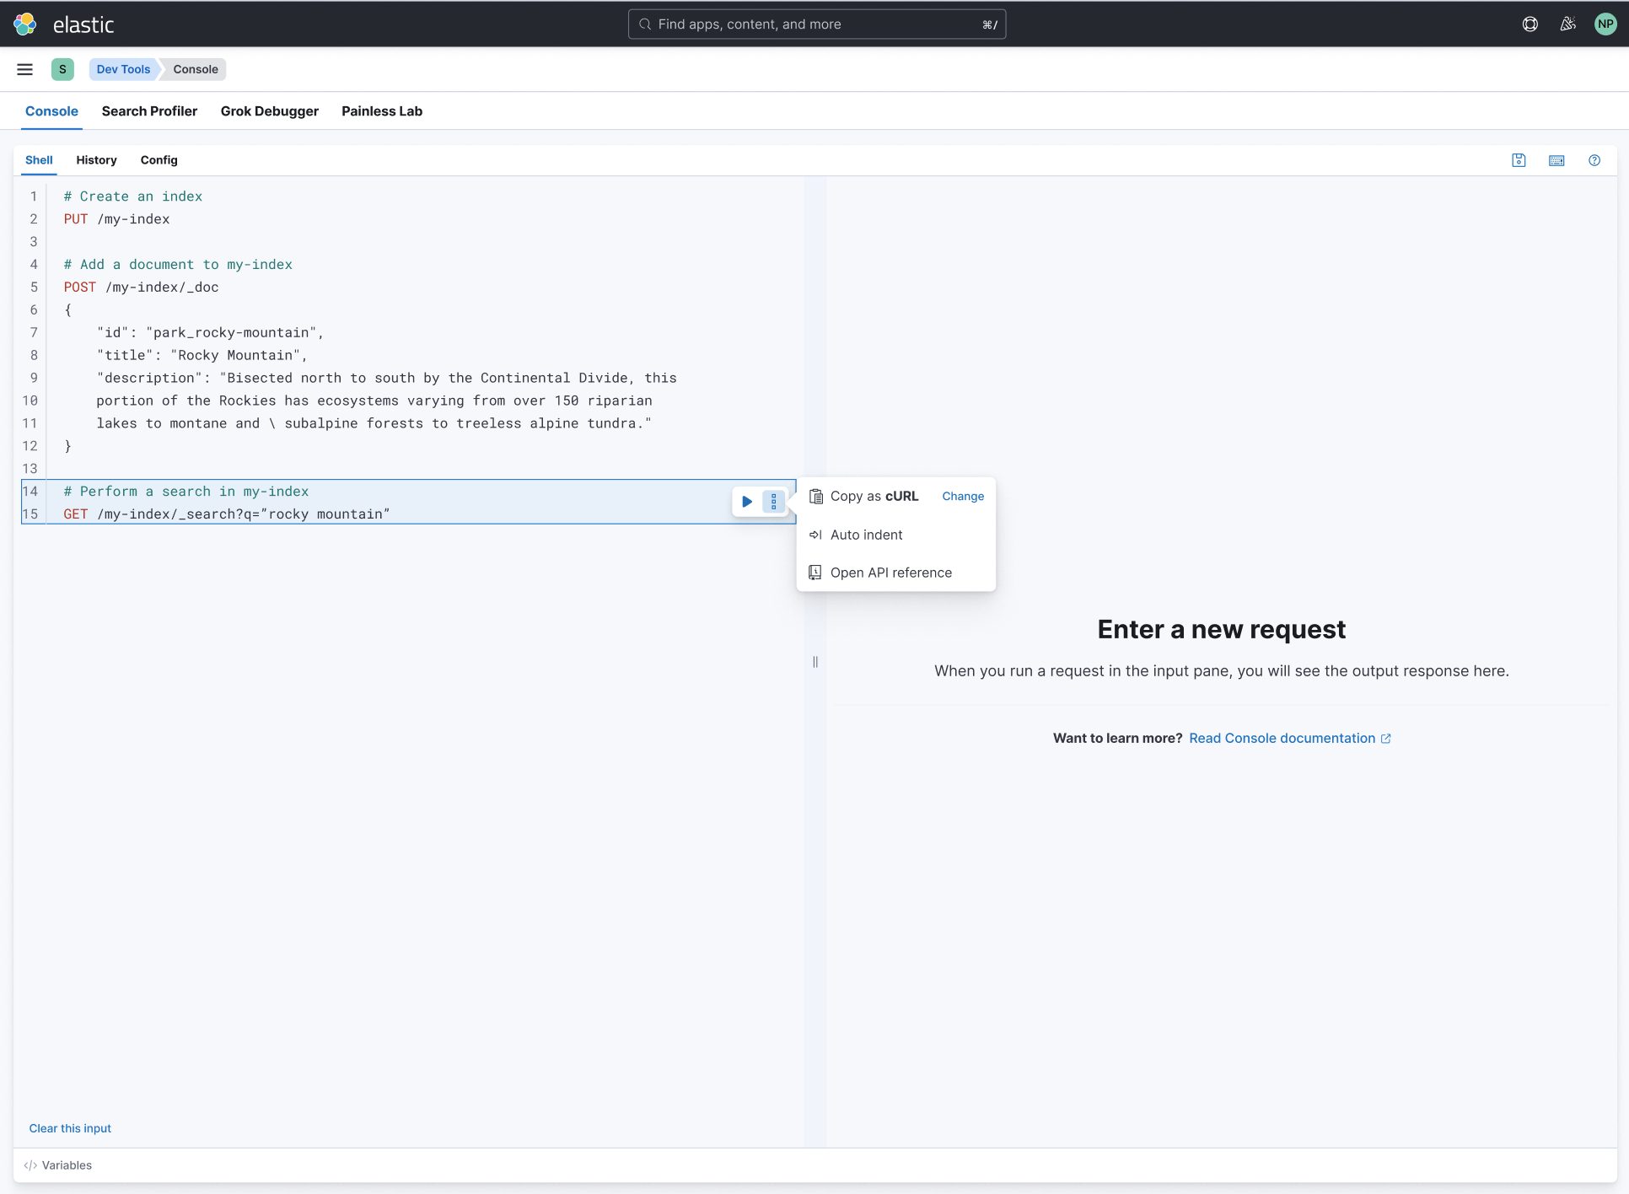1629x1194 pixels.
Task: Click the Run button to execute request
Action: click(x=746, y=501)
